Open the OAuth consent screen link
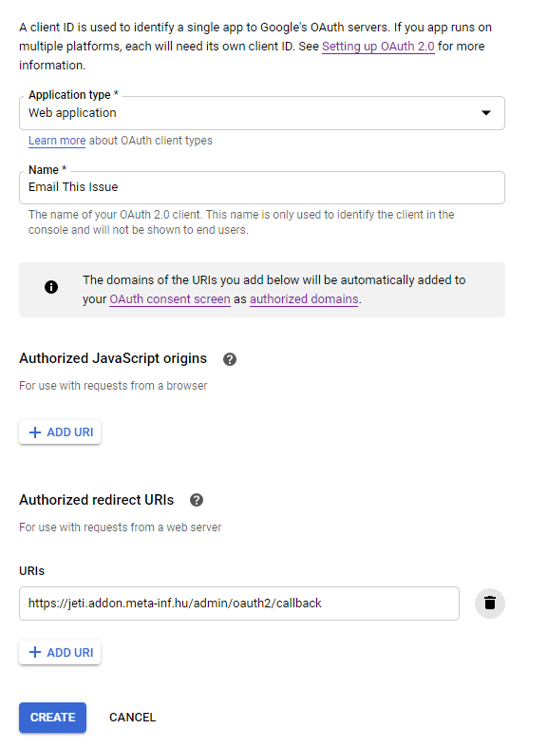This screenshot has height=748, width=547. [170, 299]
